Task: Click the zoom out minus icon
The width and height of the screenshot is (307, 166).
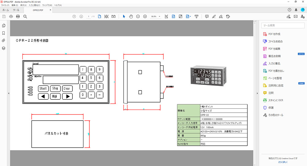Action: 138,16
